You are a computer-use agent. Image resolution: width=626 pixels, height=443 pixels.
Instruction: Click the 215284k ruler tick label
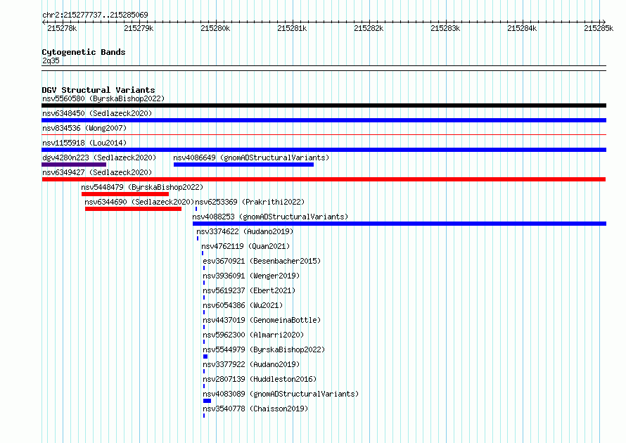click(522, 28)
